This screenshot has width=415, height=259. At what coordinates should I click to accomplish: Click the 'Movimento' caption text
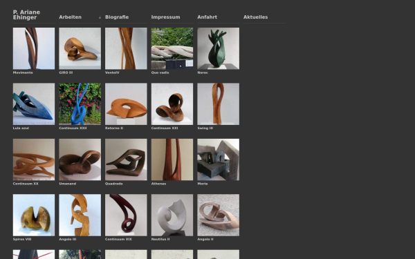(x=23, y=73)
